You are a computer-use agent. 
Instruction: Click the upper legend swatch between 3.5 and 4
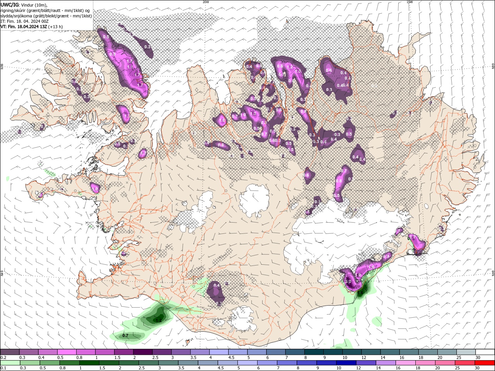(x=200, y=352)
